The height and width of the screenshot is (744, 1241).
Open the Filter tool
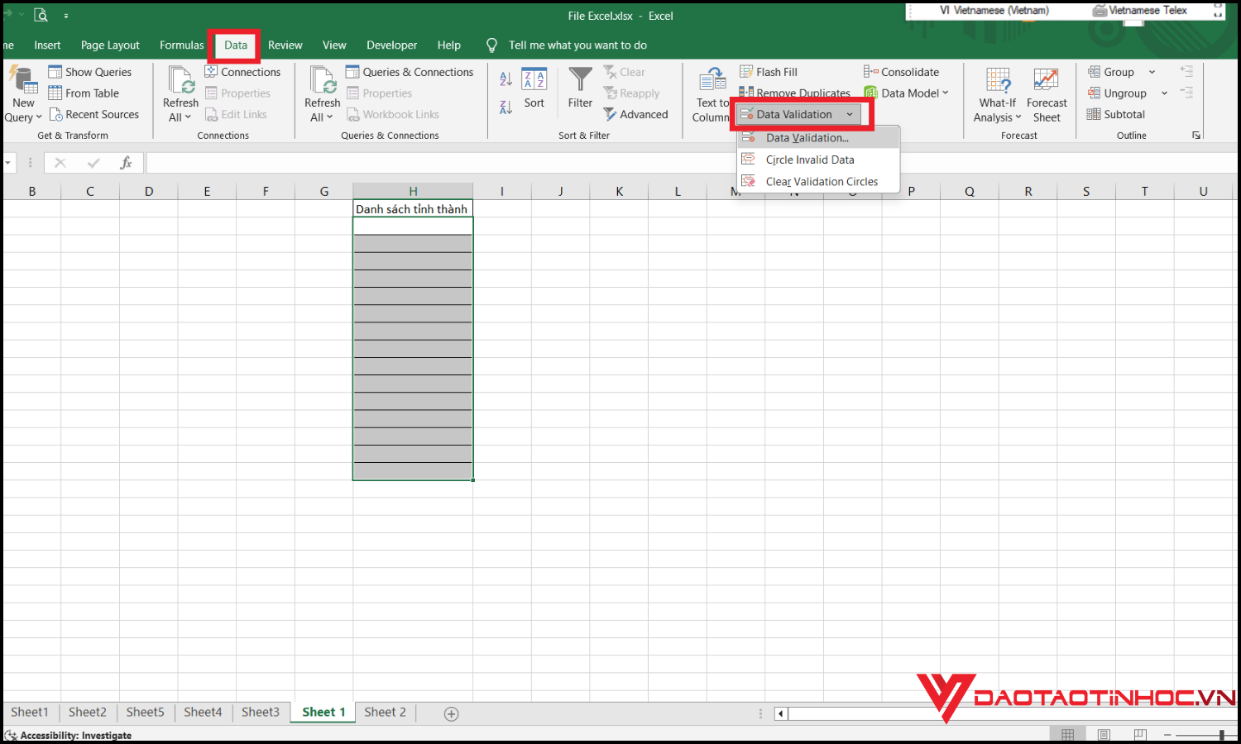(579, 91)
